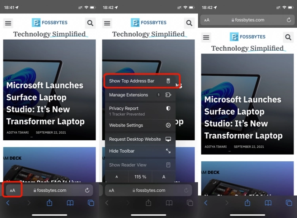297x218 pixels.
Task: Open site search on the middle phone
Action: tap(189, 23)
